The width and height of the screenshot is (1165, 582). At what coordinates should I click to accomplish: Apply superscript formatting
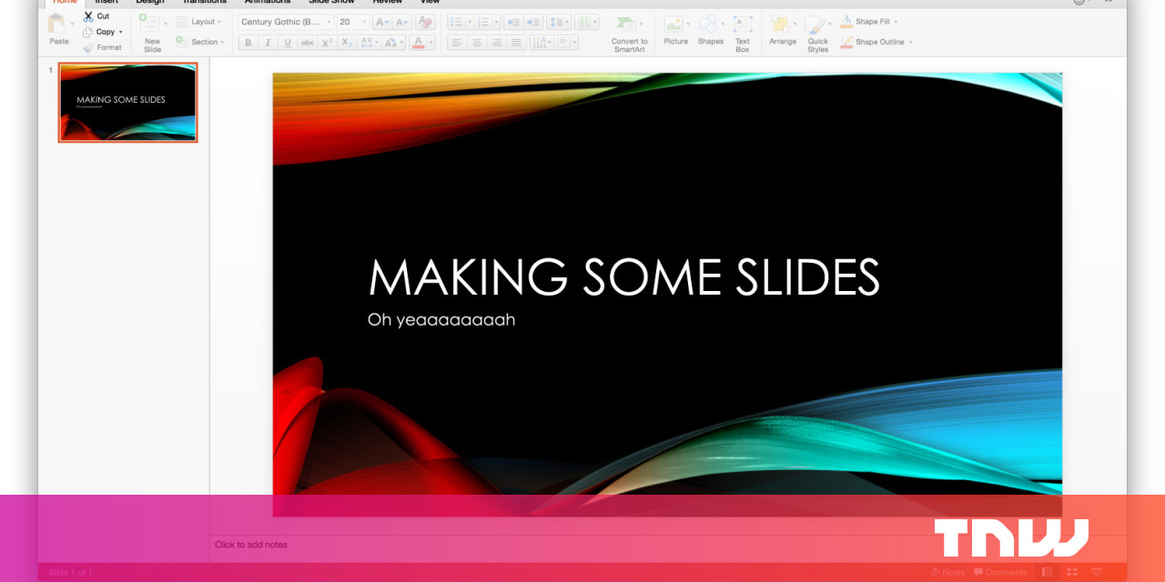coord(328,43)
